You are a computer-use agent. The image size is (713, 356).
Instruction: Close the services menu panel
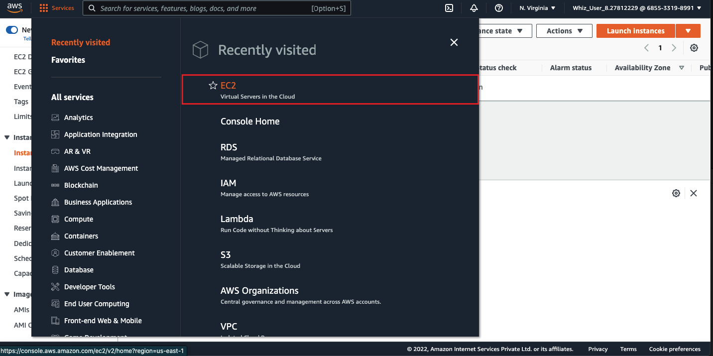tap(454, 43)
